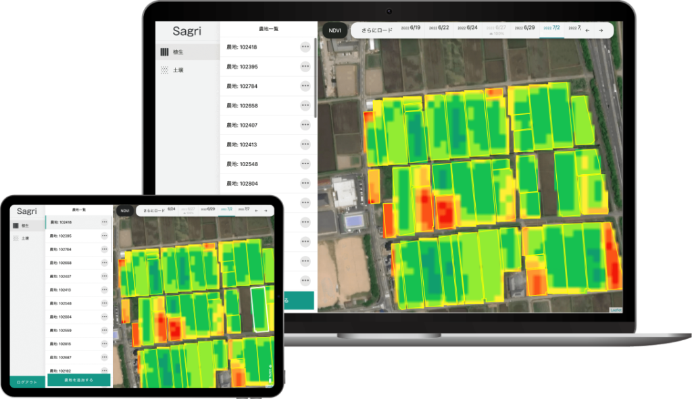Click the Sagri logo on the laptop

pos(187,31)
